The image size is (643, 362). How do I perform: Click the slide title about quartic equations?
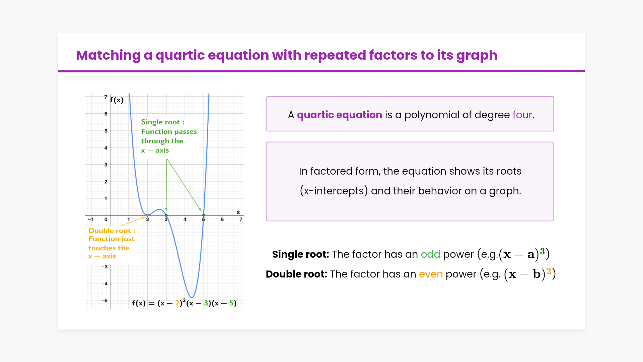pyautogui.click(x=286, y=55)
